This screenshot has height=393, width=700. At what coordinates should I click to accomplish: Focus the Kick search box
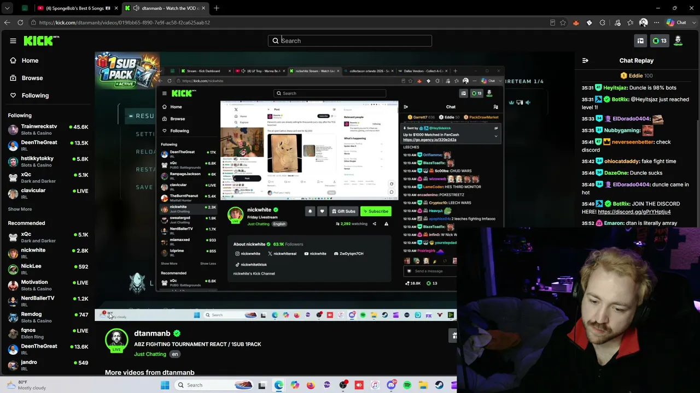click(x=350, y=41)
